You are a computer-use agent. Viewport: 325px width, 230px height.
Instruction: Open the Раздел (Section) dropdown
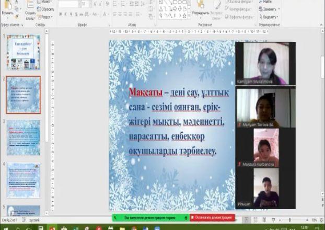pos(45,17)
